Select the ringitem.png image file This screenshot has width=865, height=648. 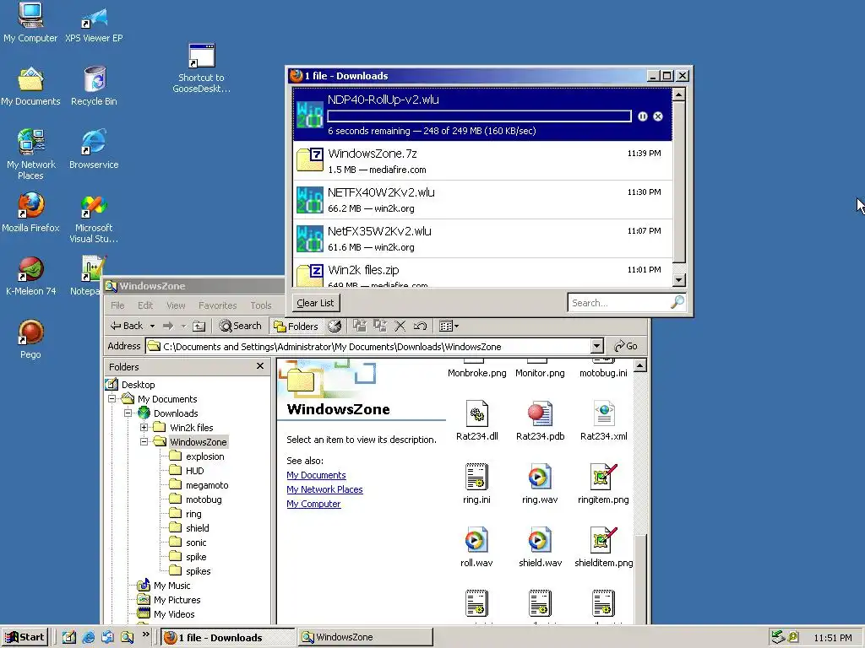(603, 484)
